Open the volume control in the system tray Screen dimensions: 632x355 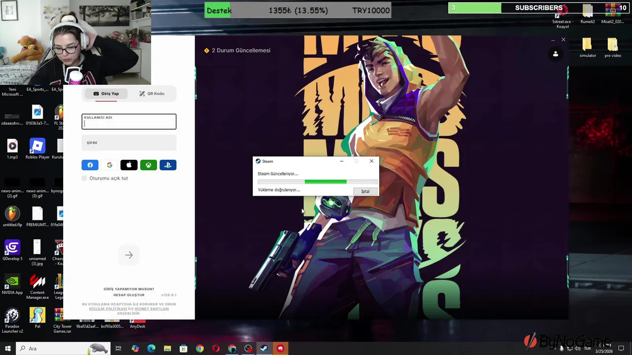(578, 349)
